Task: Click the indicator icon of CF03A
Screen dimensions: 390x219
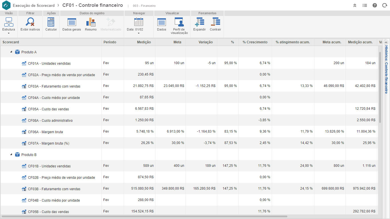Action: click(x=24, y=86)
